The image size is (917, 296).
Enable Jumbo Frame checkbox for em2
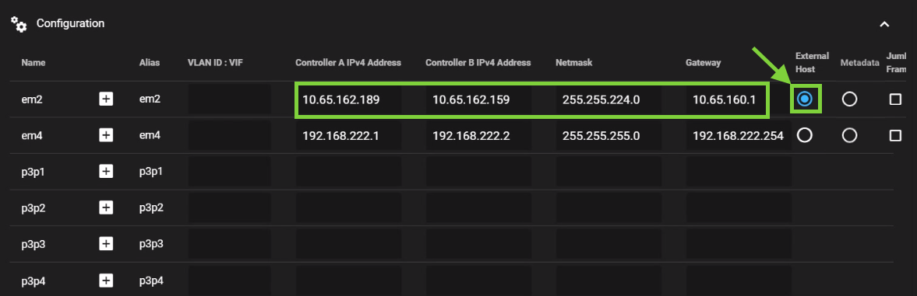894,99
